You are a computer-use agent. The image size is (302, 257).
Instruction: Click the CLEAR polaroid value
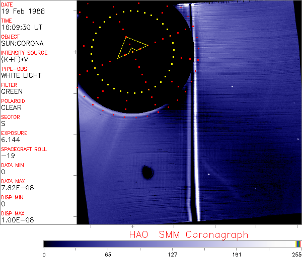tap(12, 107)
